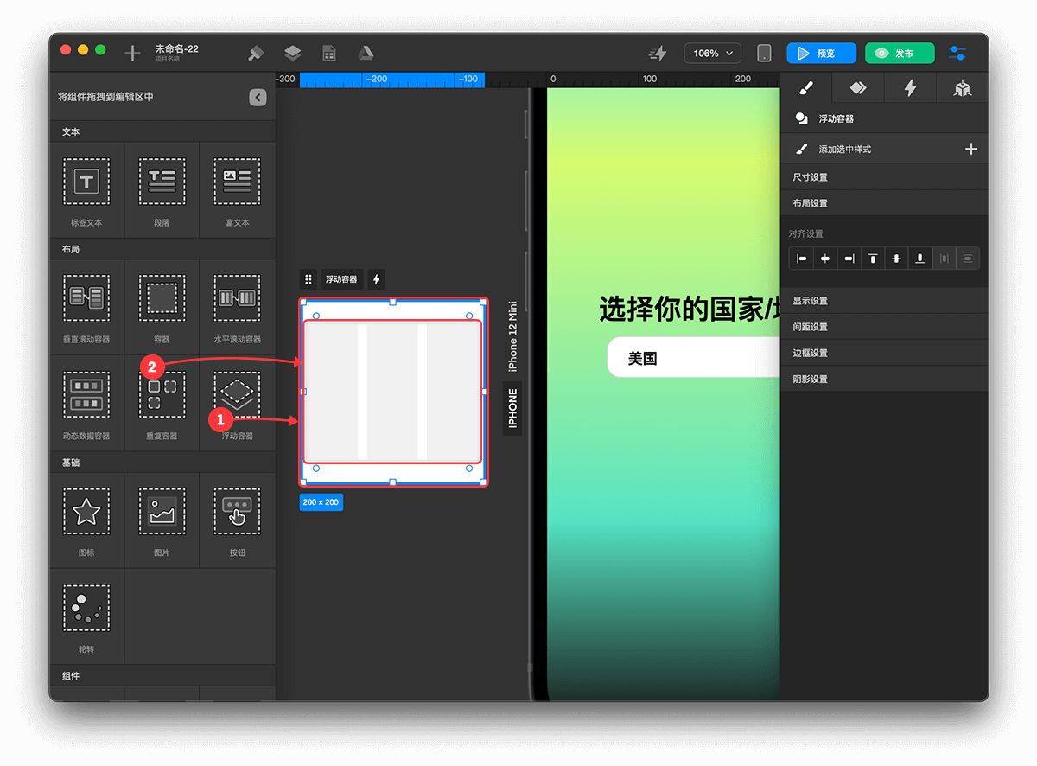
Task: Expand the 间距设置 section
Action: 884,327
